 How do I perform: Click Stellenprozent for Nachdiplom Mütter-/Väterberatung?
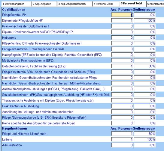145,83
